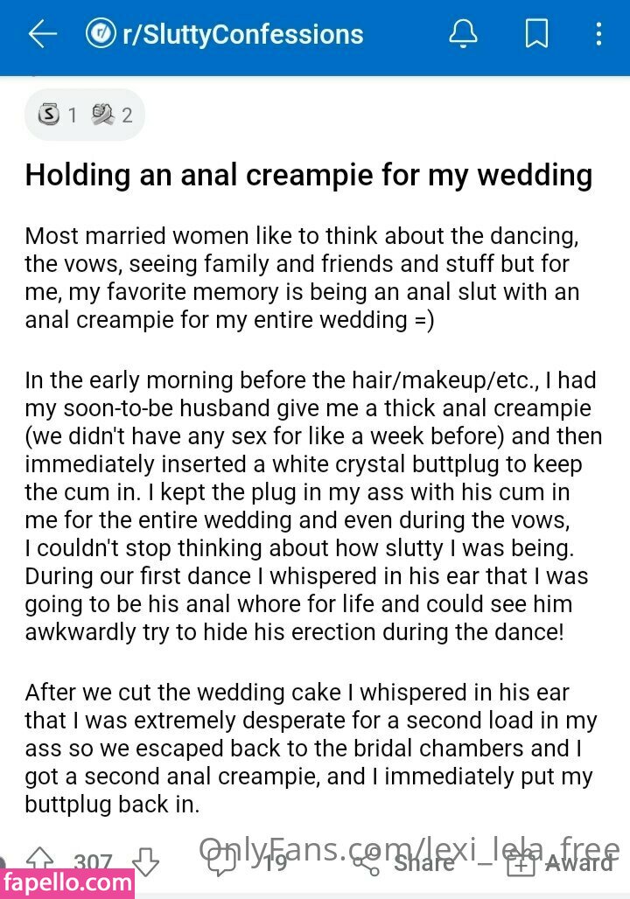Toggle the notification bell for this community
Viewport: 630px width, 899px height.
(463, 34)
